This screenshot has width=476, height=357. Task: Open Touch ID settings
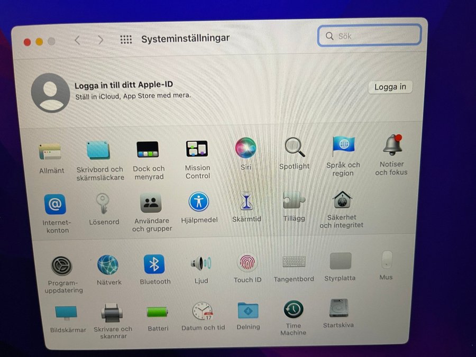248,262
